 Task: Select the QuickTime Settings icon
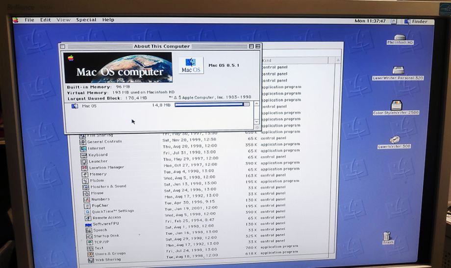click(x=87, y=212)
